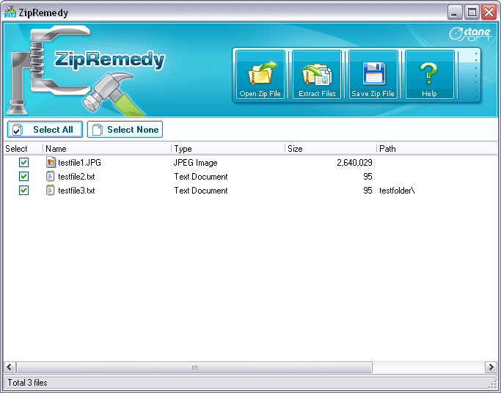Click the horizontal scrollbar left arrow
Screen dimensions: 501x393
pyautogui.click(x=10, y=367)
